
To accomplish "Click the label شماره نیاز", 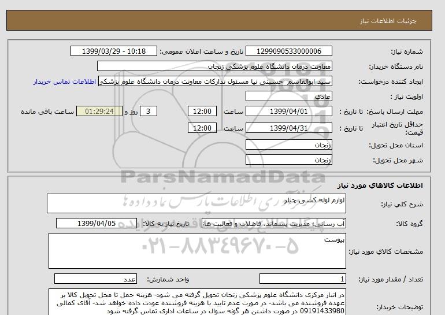I will point(407,51).
